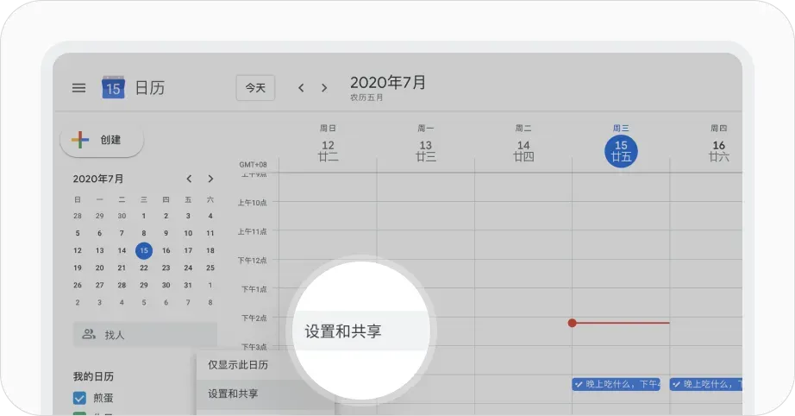Image resolution: width=795 pixels, height=416 pixels.
Task: Click the people icon beside 找人
Action: click(x=88, y=334)
